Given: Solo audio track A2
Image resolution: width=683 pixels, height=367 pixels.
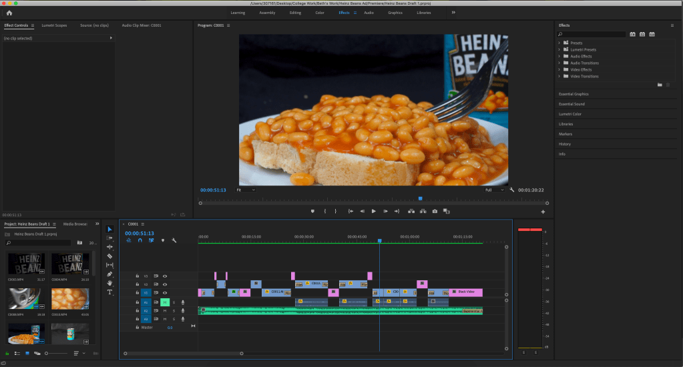Looking at the screenshot, I should pos(174,311).
